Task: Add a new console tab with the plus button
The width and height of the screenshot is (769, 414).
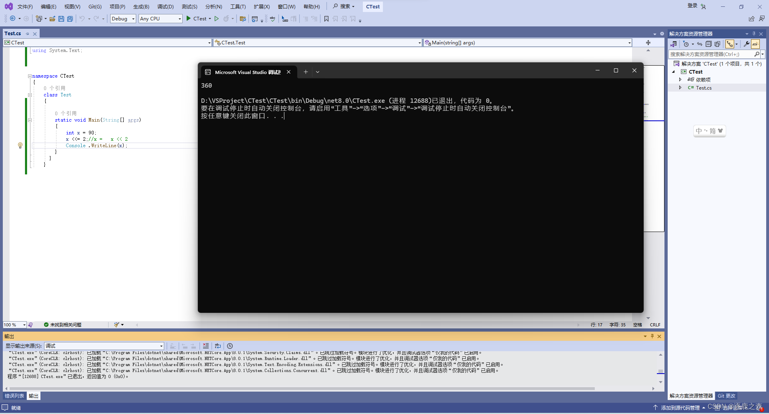Action: click(306, 72)
